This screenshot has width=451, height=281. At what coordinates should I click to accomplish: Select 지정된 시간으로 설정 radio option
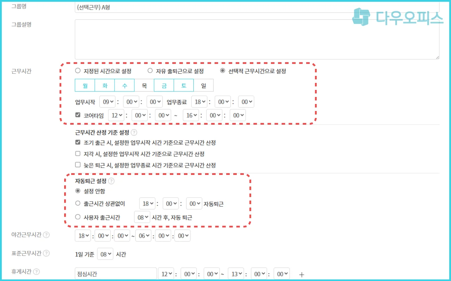(78, 71)
